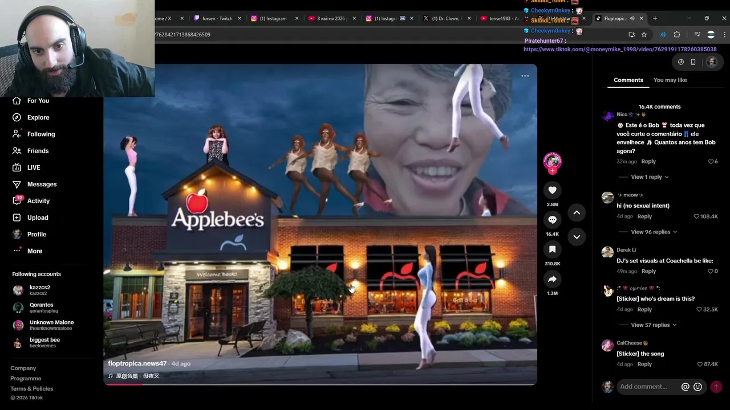The height and width of the screenshot is (410, 730).
Task: Open the Programme footer link
Action: [x=26, y=379]
